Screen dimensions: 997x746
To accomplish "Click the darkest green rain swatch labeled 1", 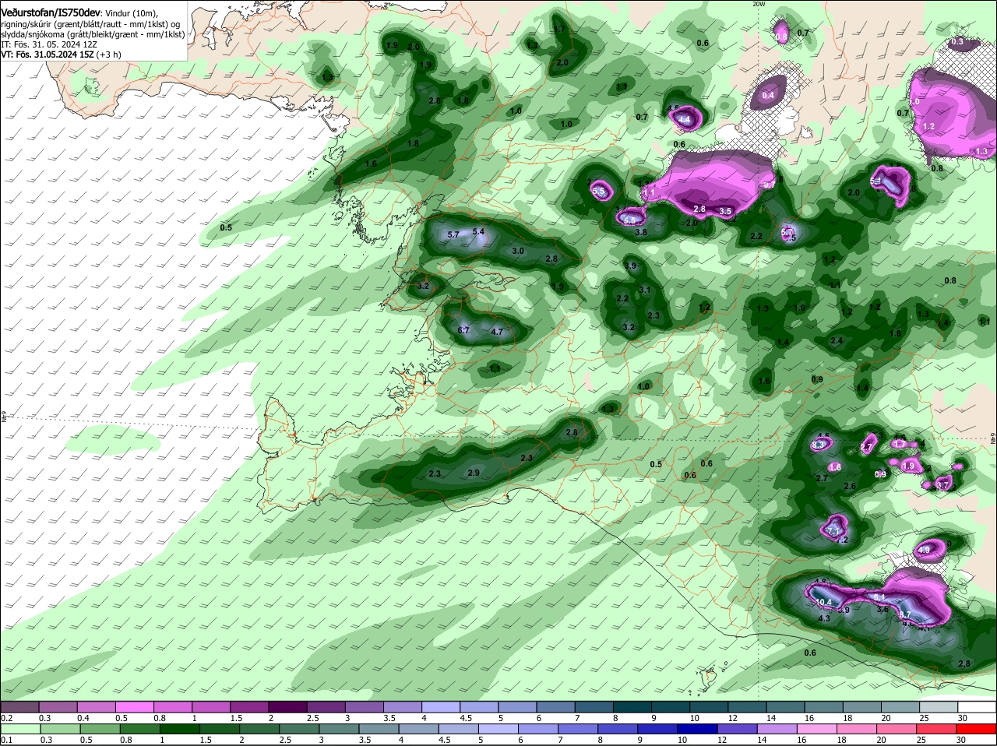I will click(x=179, y=728).
